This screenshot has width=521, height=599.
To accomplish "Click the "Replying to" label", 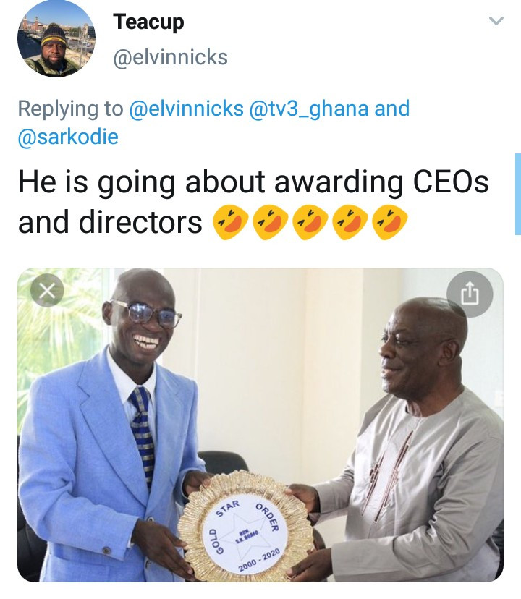I will point(70,109).
